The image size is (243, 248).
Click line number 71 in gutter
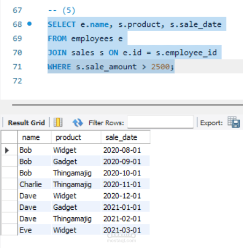(x=17, y=67)
